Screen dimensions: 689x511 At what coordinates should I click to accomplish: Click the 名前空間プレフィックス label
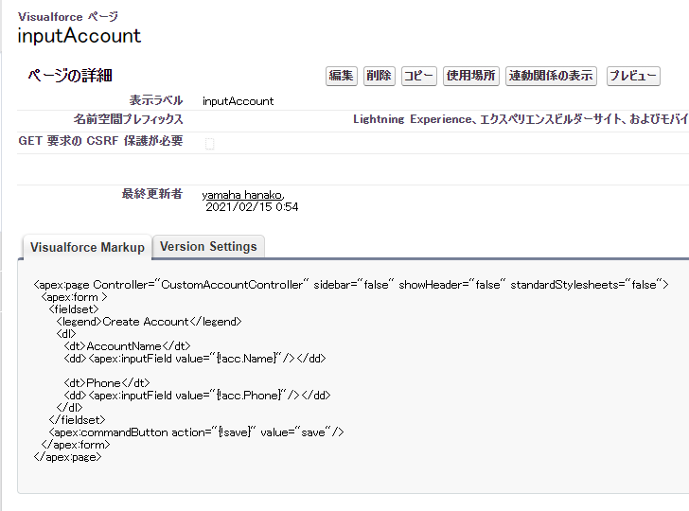click(128, 119)
